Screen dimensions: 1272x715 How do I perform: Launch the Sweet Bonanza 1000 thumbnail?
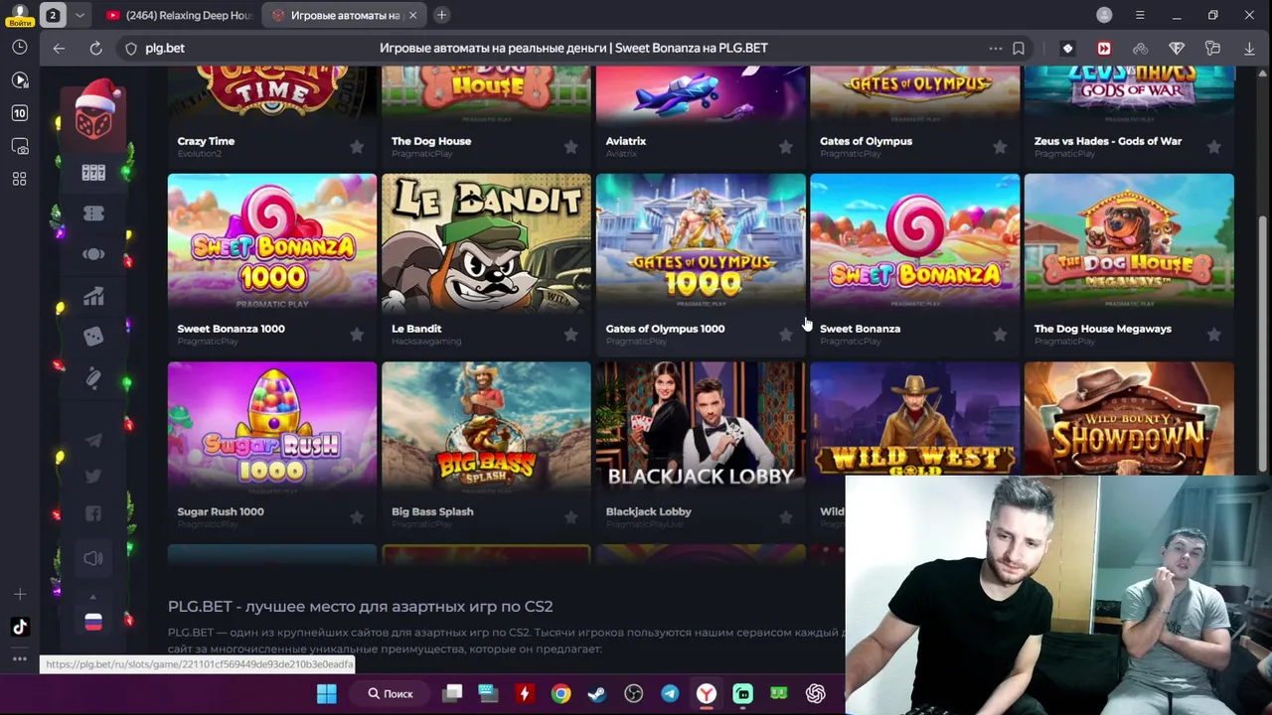tap(272, 242)
